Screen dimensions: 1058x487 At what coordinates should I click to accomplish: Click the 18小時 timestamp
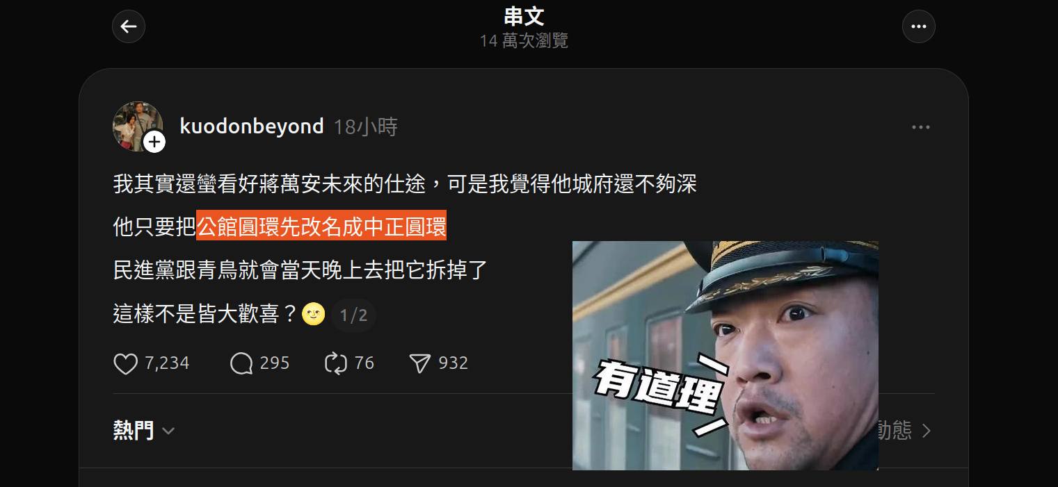coord(365,127)
